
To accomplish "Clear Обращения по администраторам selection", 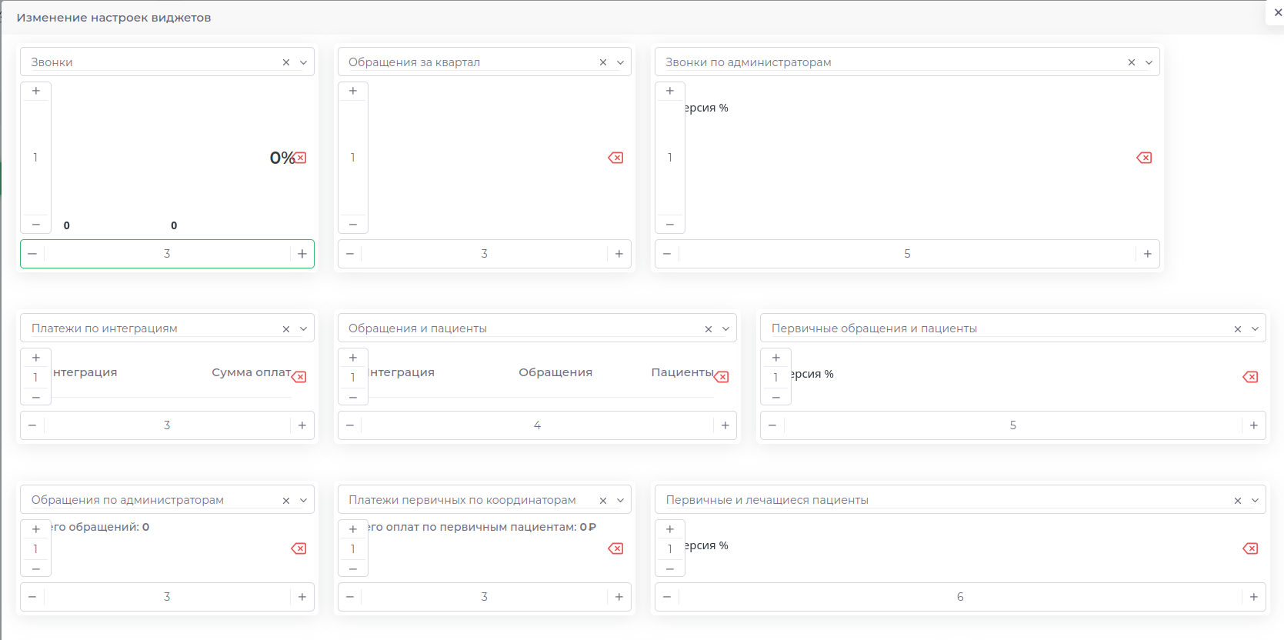I will point(286,501).
